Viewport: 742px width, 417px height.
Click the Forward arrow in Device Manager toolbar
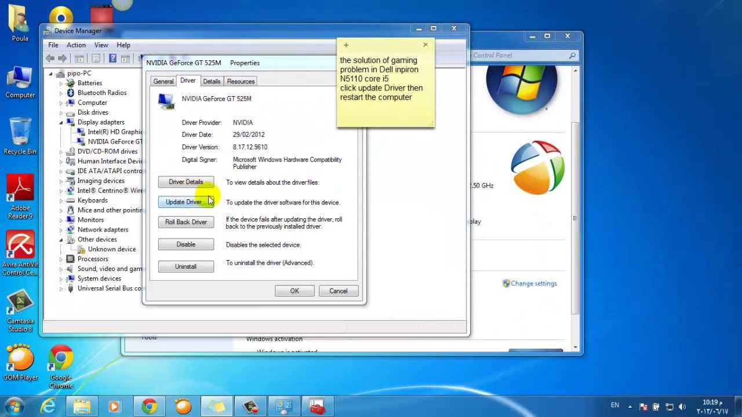pyautogui.click(x=63, y=58)
